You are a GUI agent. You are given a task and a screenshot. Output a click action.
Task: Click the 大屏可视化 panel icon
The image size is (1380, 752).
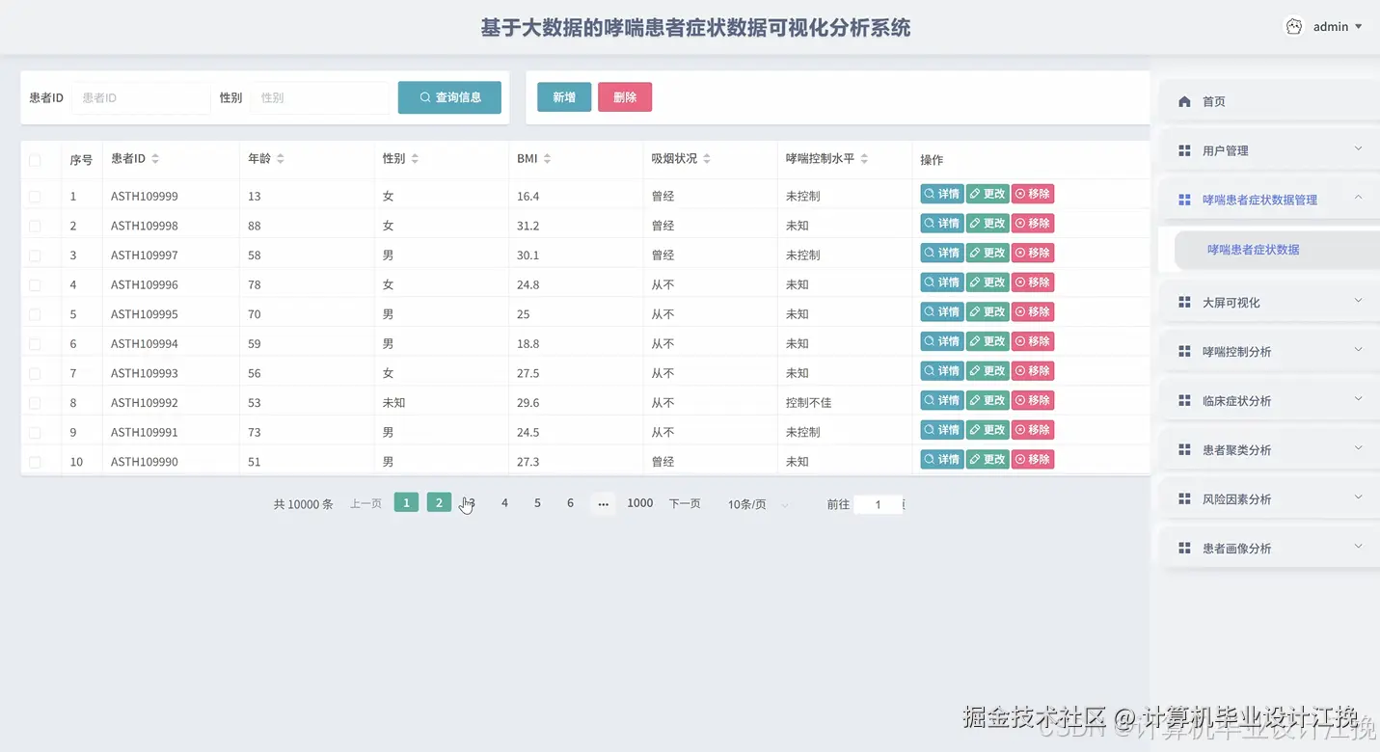(1185, 301)
